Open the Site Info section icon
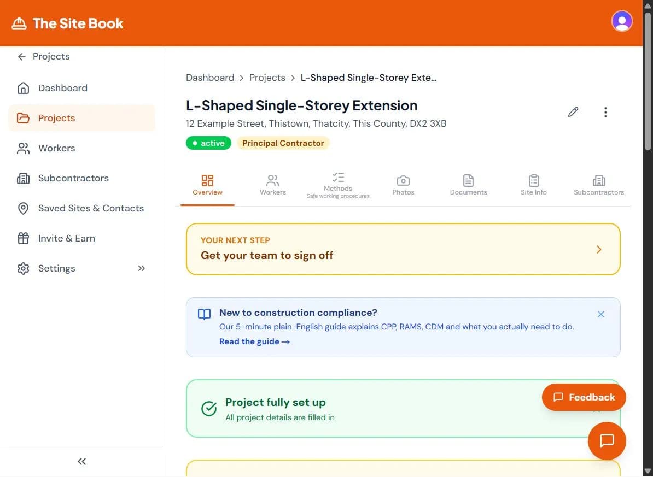Image resolution: width=653 pixels, height=477 pixels. tap(533, 179)
